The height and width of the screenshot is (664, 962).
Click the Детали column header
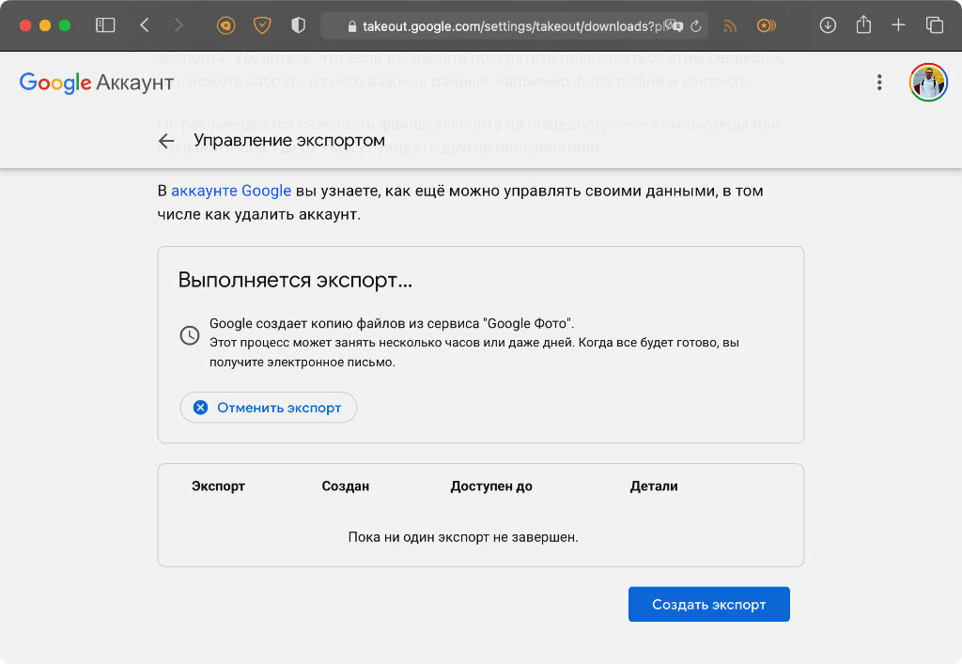(x=654, y=486)
